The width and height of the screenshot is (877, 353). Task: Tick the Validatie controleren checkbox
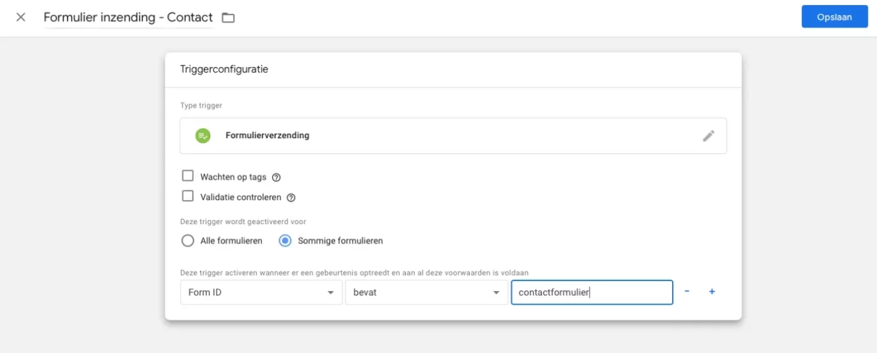[x=188, y=196]
